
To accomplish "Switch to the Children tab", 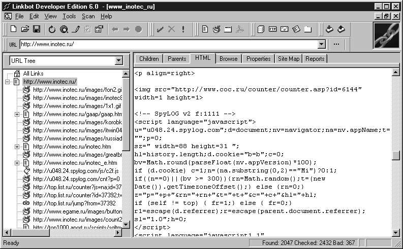I will click(149, 59).
